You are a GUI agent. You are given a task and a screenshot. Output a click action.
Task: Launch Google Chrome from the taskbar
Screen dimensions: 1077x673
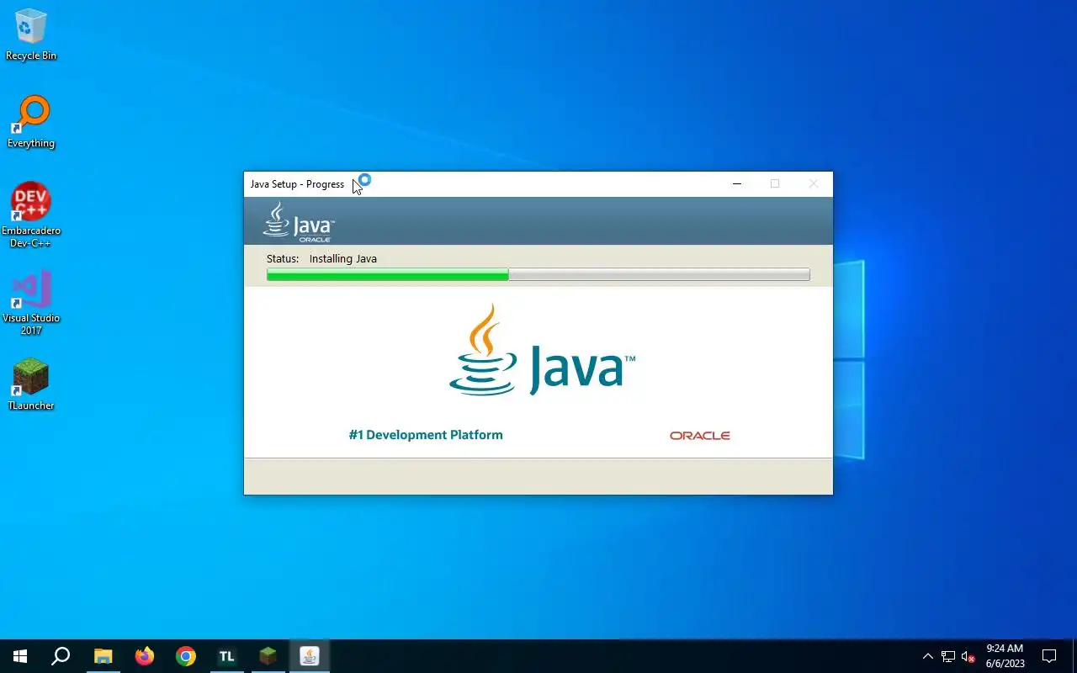tap(185, 656)
